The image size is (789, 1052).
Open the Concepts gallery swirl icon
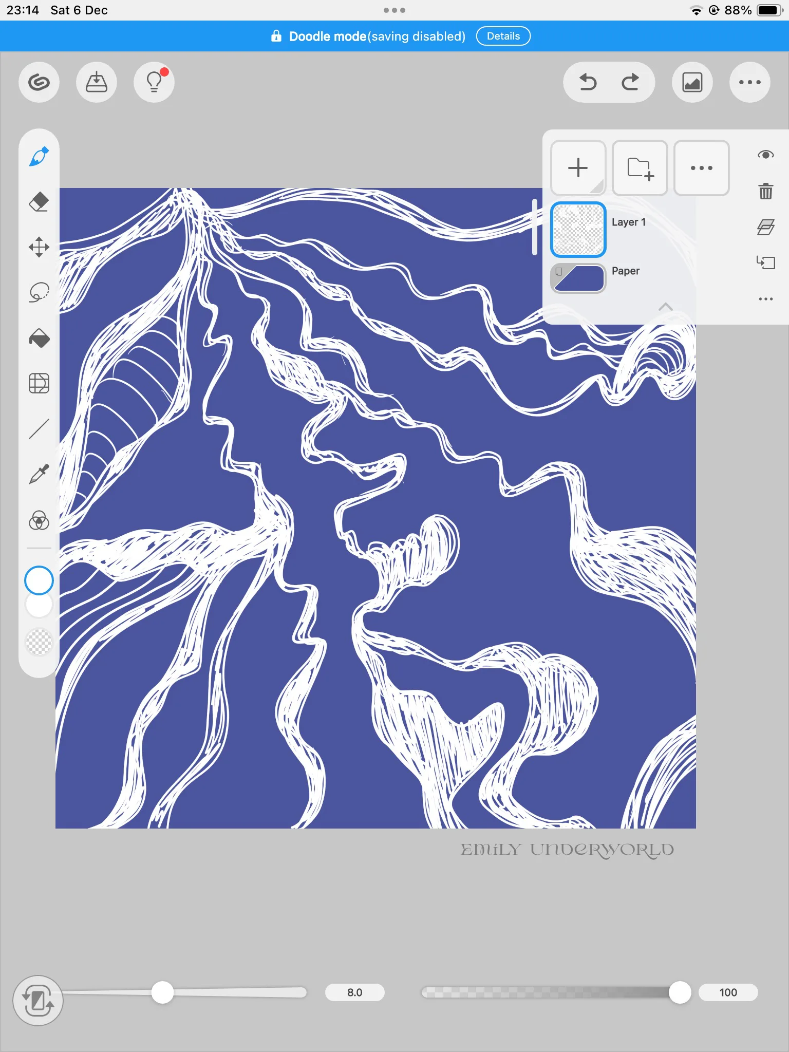(x=39, y=82)
